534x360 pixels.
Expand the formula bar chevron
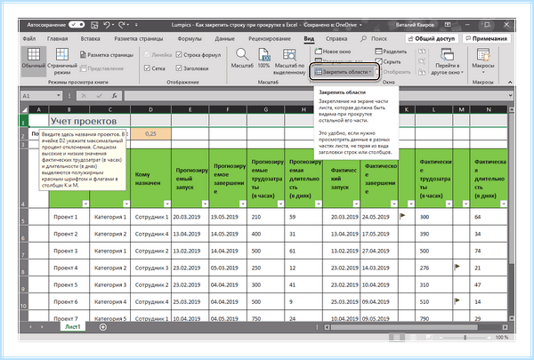click(x=510, y=96)
